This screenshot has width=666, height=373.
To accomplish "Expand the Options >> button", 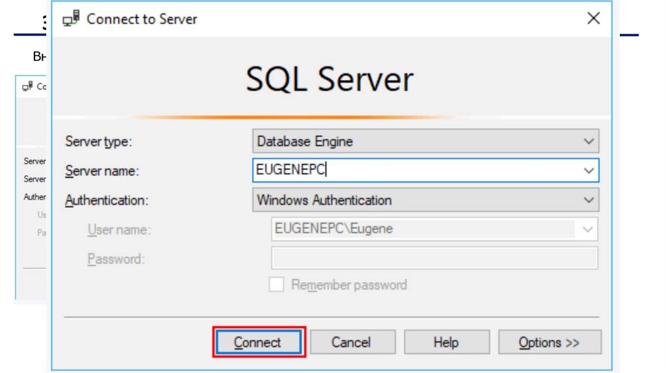I will [549, 342].
